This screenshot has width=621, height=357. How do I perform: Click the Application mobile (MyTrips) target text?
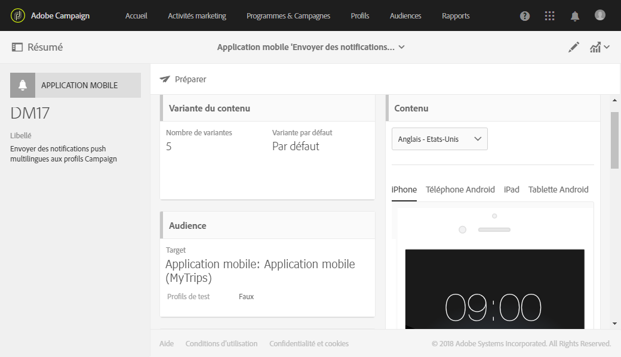(260, 271)
